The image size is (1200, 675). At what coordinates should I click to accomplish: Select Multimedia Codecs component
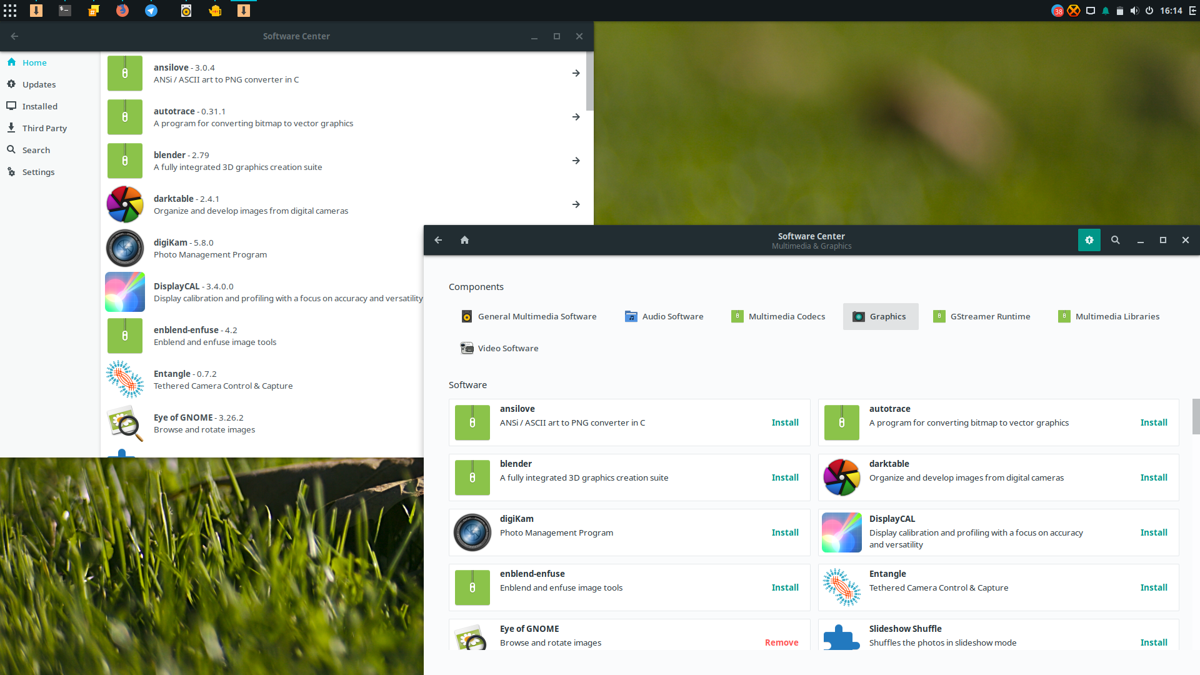tap(778, 317)
